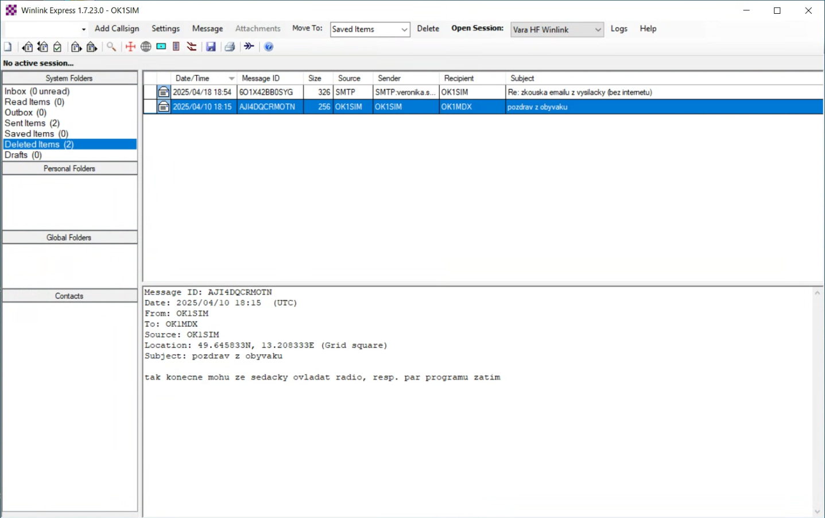Create a new message with blank page icon
The height and width of the screenshot is (518, 825).
[8, 47]
